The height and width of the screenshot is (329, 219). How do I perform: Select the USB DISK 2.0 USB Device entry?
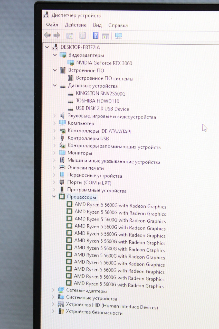[102, 109]
